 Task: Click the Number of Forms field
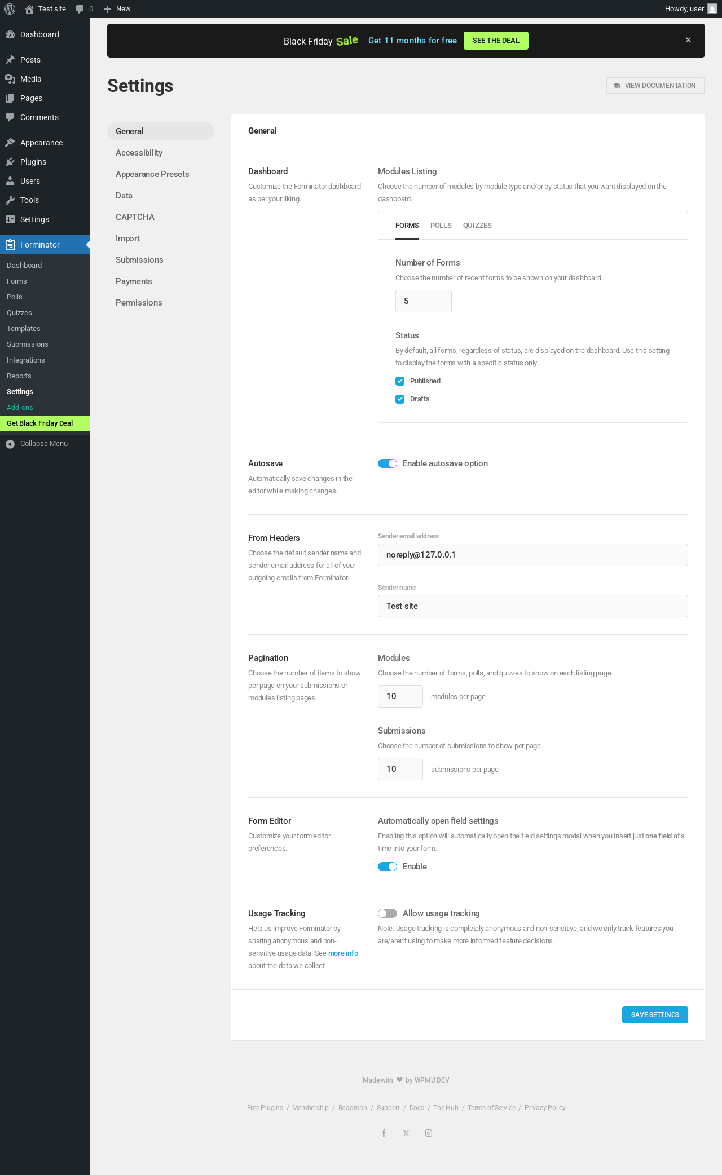point(424,301)
